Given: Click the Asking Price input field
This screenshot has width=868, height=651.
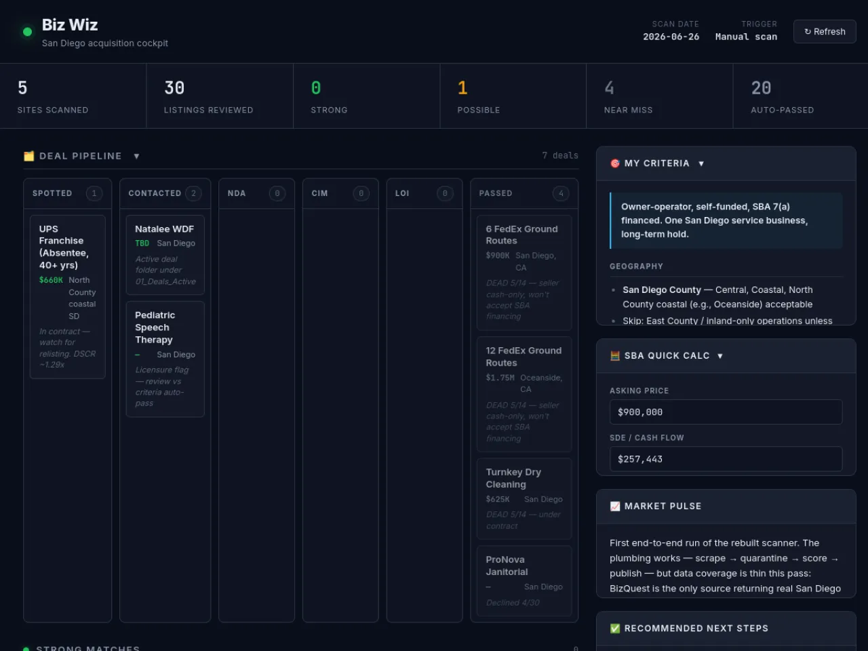Looking at the screenshot, I should [x=726, y=412].
